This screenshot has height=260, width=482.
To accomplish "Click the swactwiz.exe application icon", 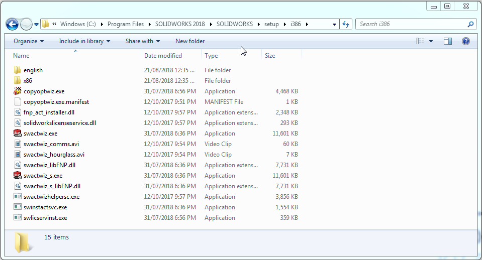I will tap(18, 133).
